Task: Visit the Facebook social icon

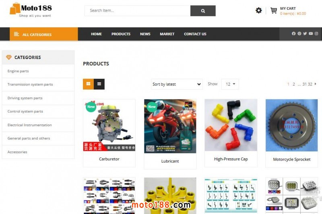Action: pyautogui.click(x=294, y=34)
